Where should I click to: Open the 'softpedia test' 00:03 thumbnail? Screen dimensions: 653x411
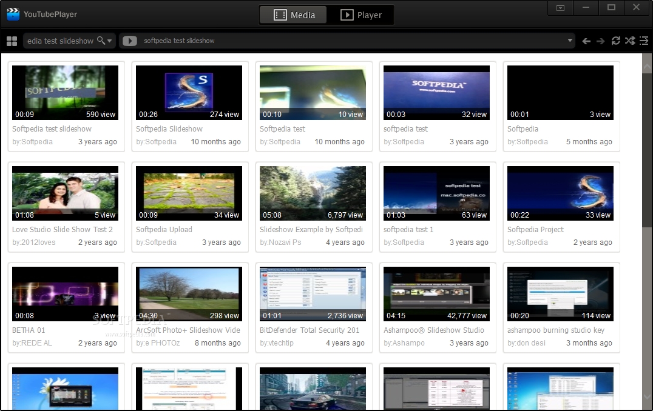coord(436,92)
